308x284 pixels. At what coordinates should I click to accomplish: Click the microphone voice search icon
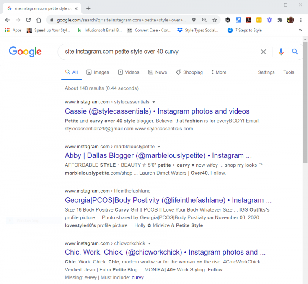tap(281, 52)
